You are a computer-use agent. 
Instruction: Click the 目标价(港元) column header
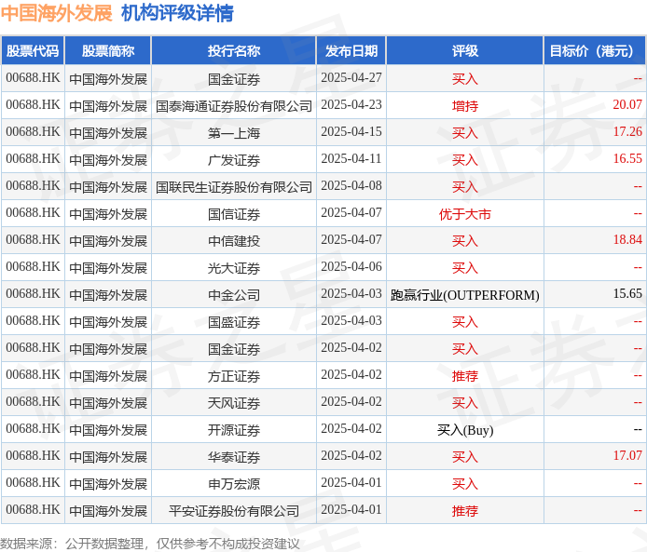pos(594,50)
